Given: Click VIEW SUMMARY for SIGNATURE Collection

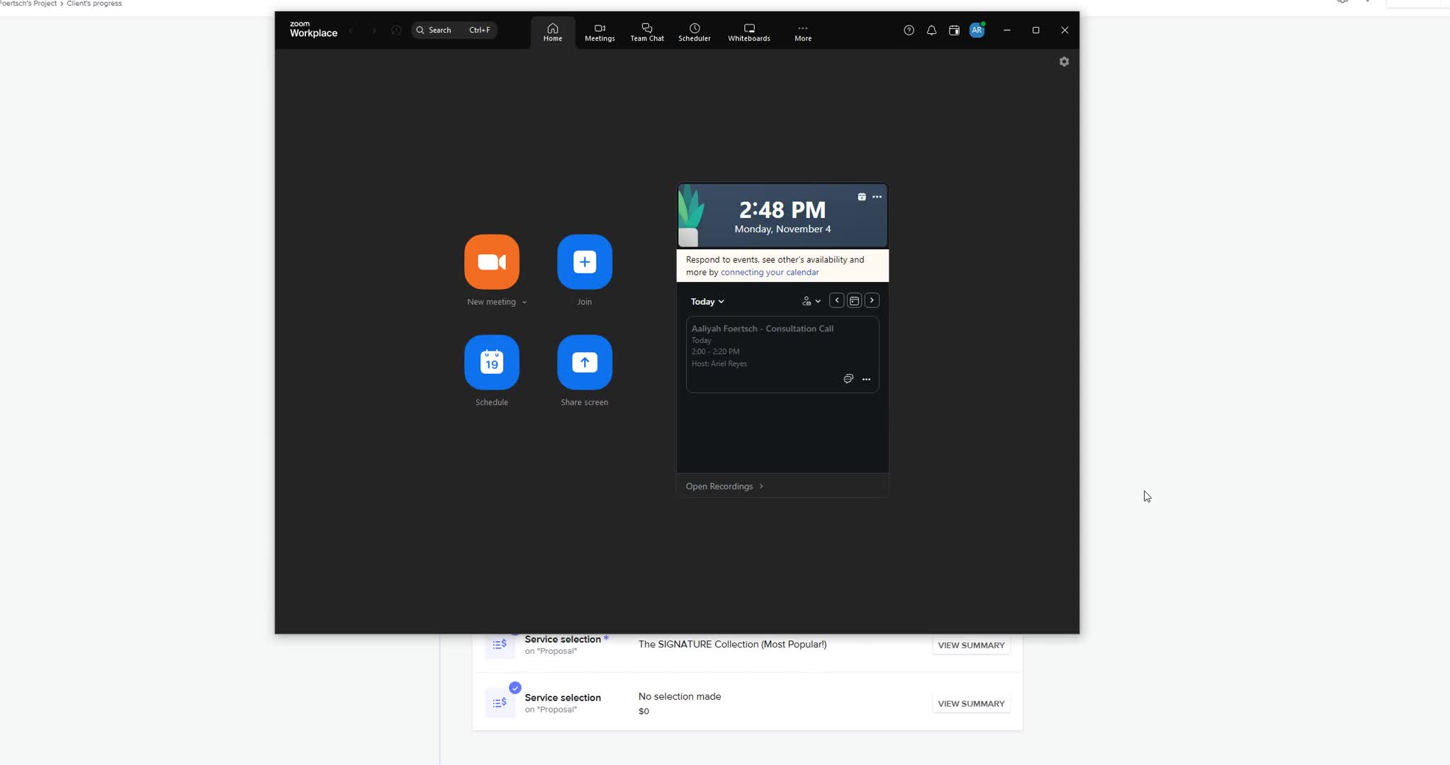Looking at the screenshot, I should tap(971, 645).
